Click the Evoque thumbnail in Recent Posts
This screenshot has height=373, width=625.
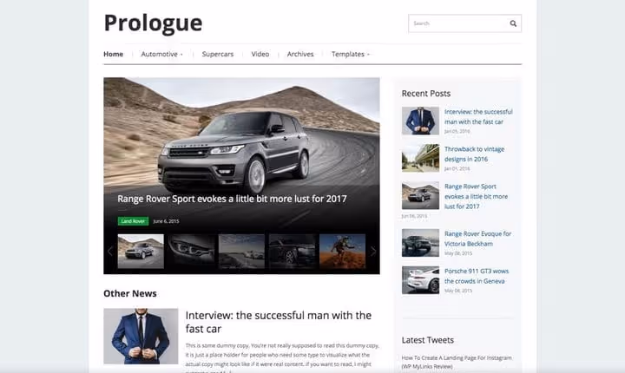click(x=420, y=242)
